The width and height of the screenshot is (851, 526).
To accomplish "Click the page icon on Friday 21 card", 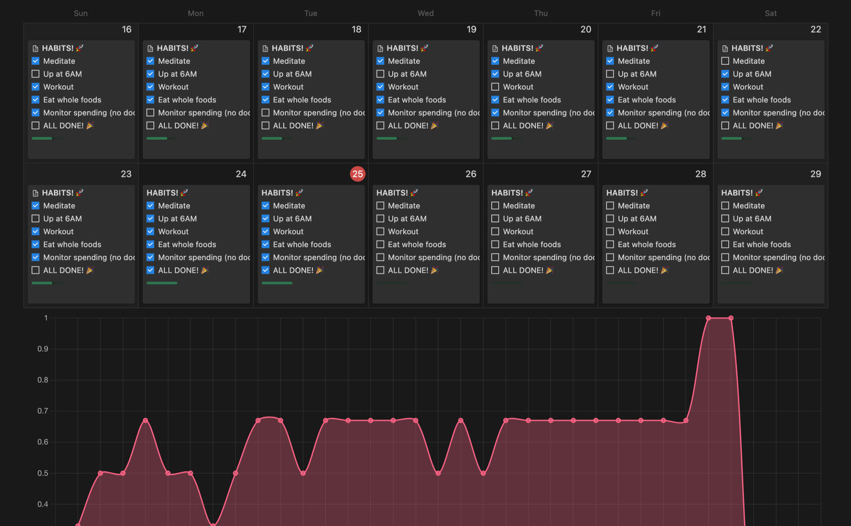I will tap(610, 48).
